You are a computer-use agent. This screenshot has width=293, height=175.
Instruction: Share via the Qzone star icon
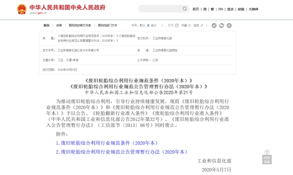click(x=229, y=26)
